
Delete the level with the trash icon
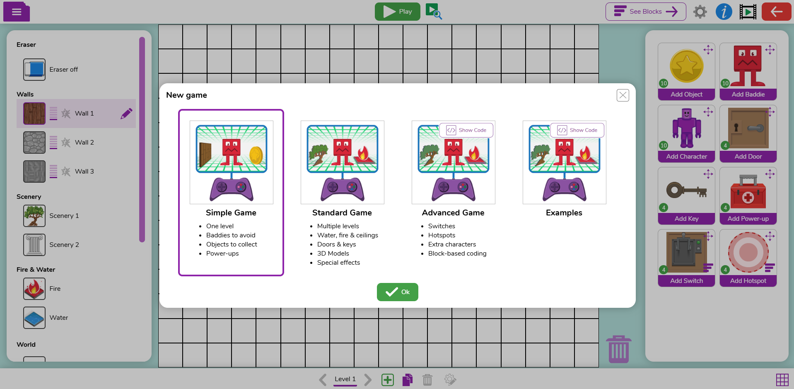pos(427,379)
